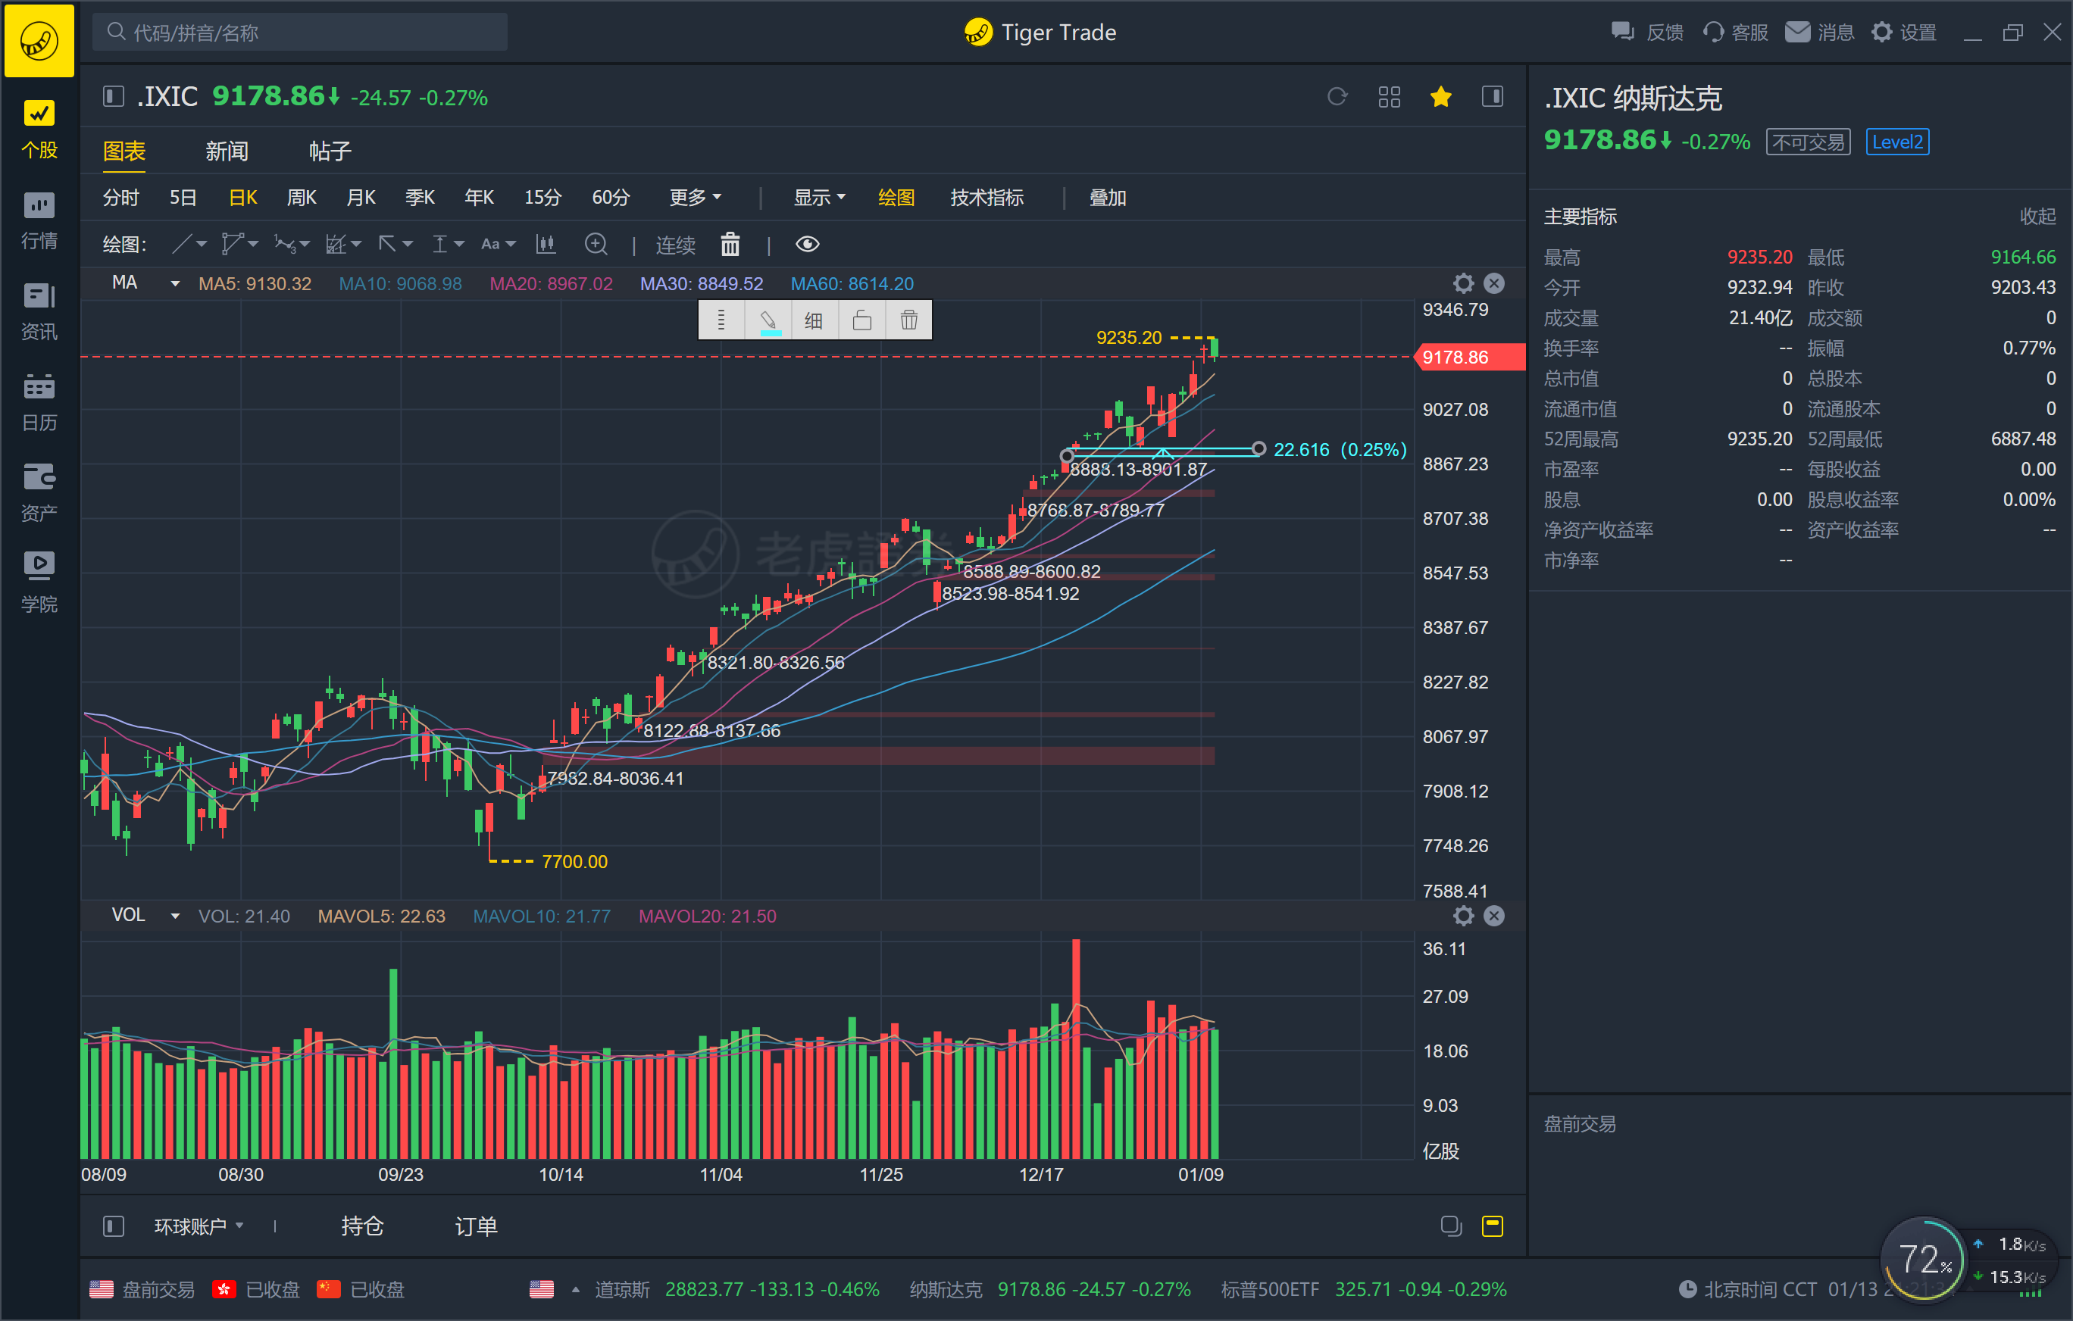Open MA indicator settings gear

pyautogui.click(x=1462, y=283)
